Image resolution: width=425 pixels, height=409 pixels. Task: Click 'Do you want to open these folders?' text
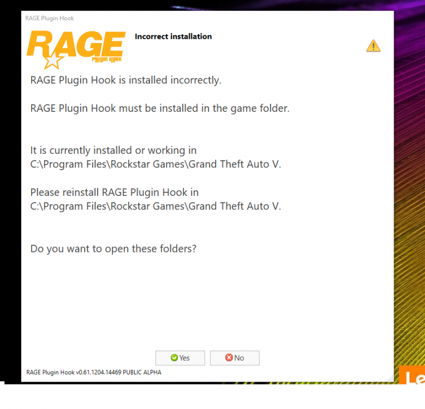point(113,249)
